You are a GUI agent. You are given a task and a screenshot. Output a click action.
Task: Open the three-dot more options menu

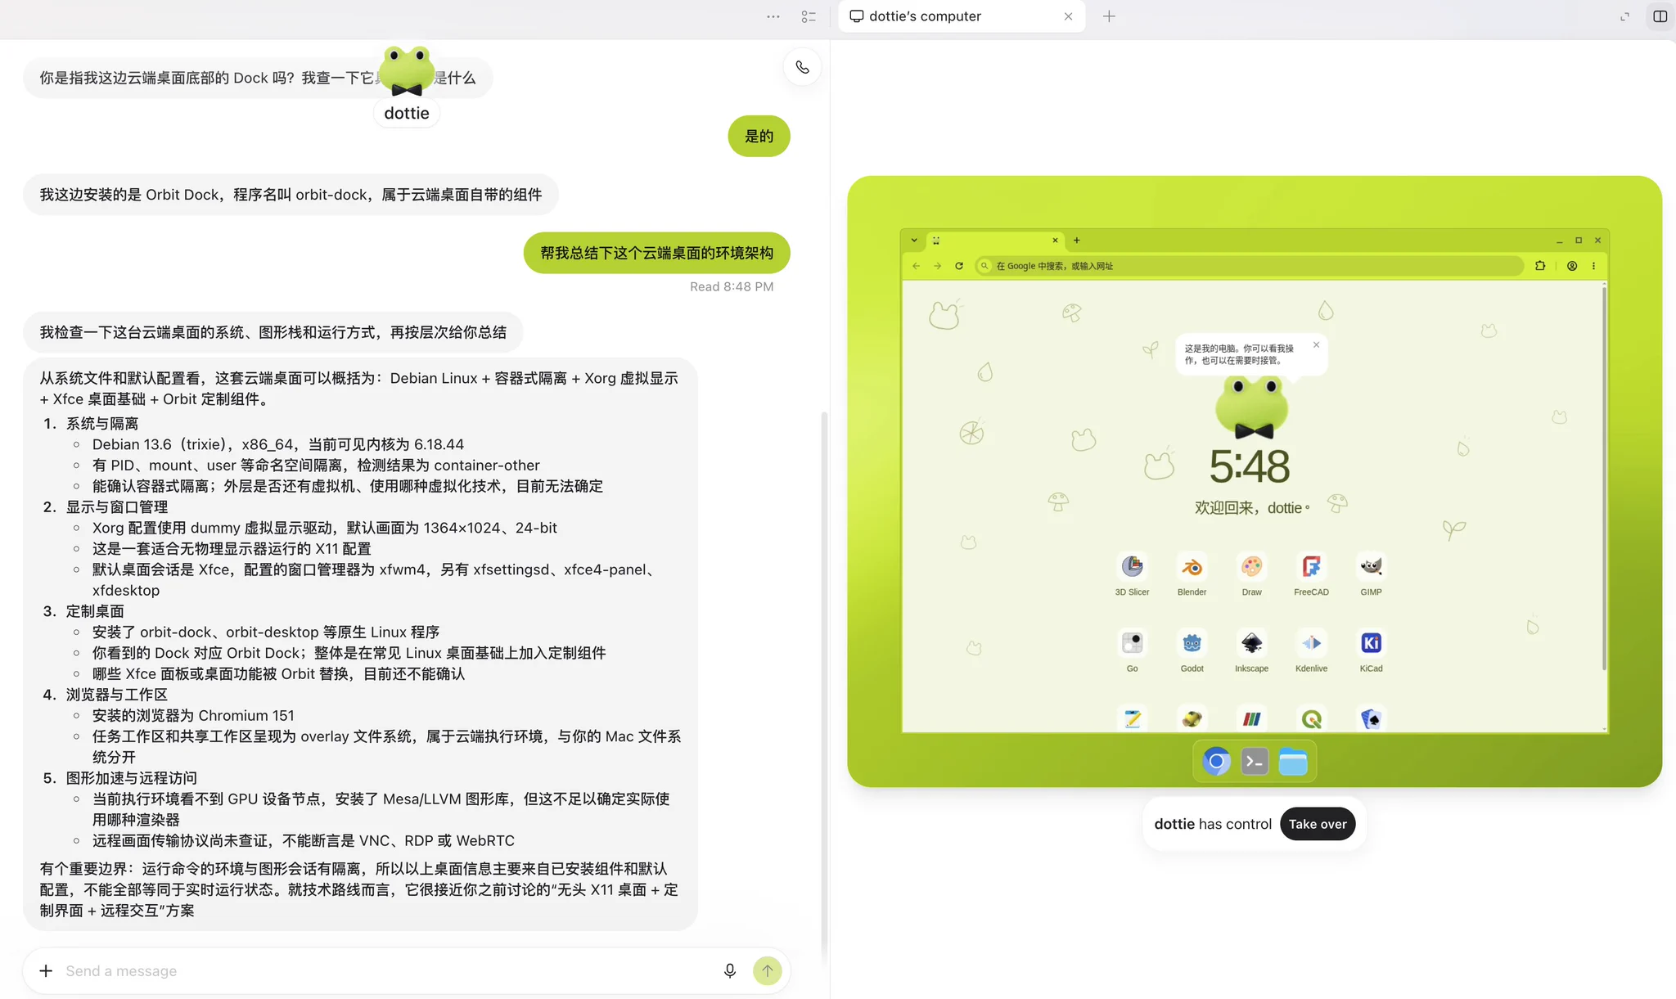tap(773, 16)
